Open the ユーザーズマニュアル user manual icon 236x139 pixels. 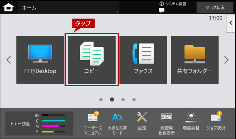click(93, 123)
